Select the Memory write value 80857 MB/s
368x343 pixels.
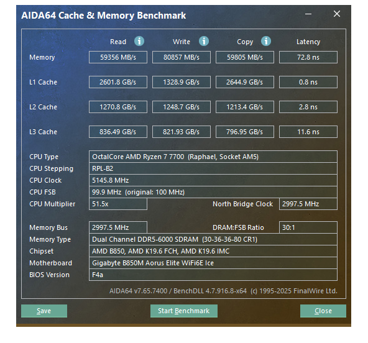tap(182, 57)
